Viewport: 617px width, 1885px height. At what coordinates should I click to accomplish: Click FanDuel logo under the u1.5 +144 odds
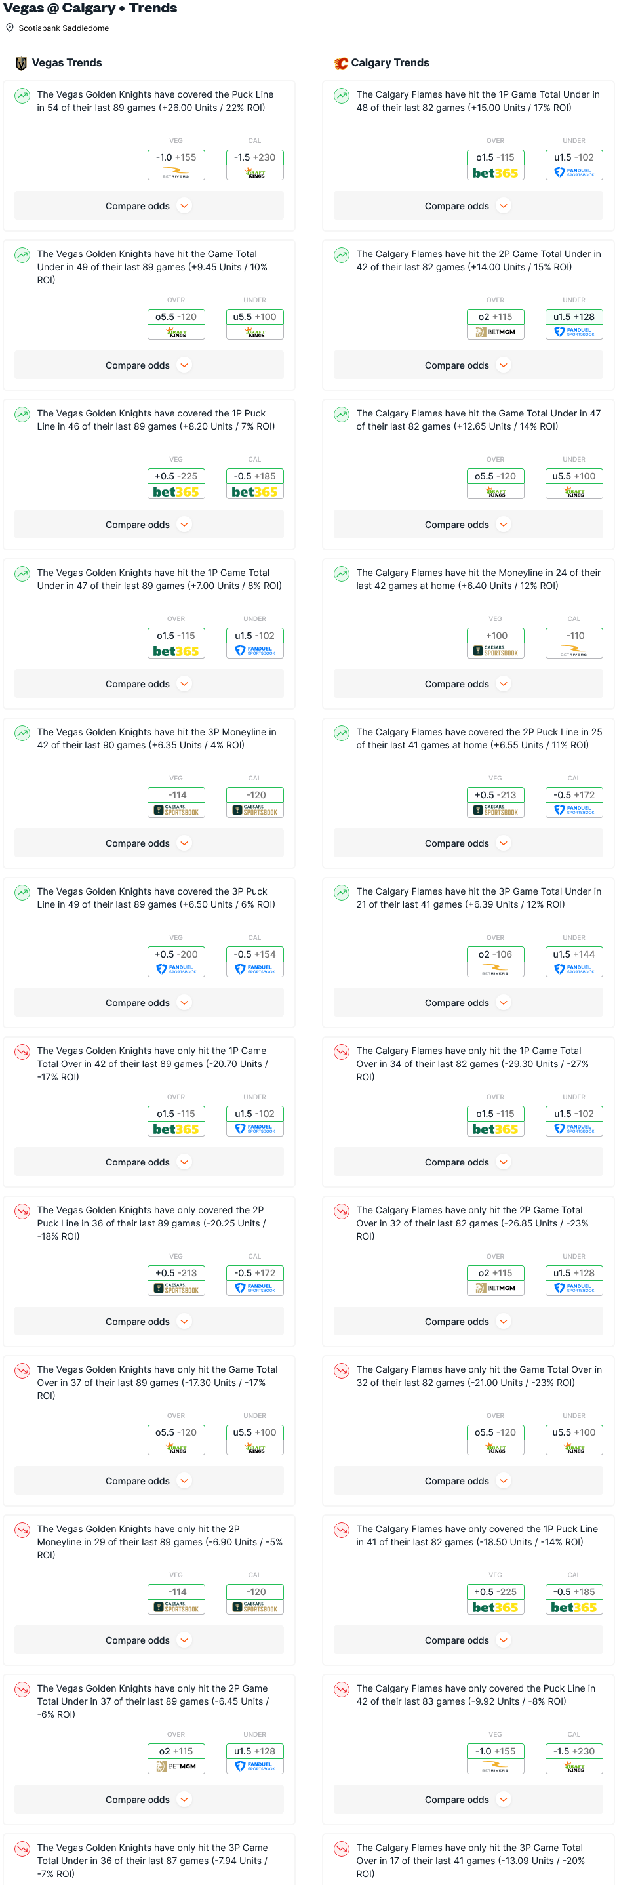[x=574, y=969]
